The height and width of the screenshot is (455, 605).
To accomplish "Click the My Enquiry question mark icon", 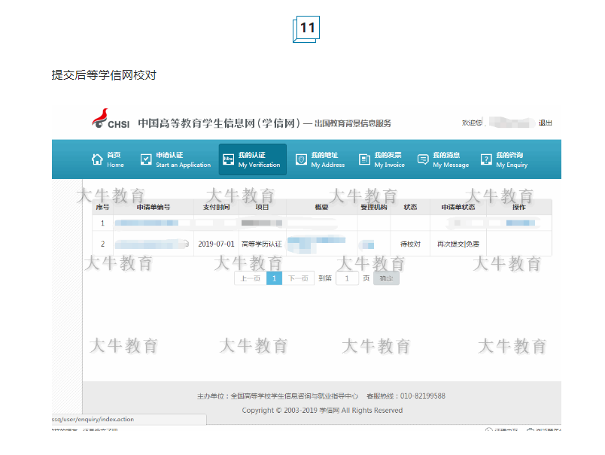I will pyautogui.click(x=486, y=159).
